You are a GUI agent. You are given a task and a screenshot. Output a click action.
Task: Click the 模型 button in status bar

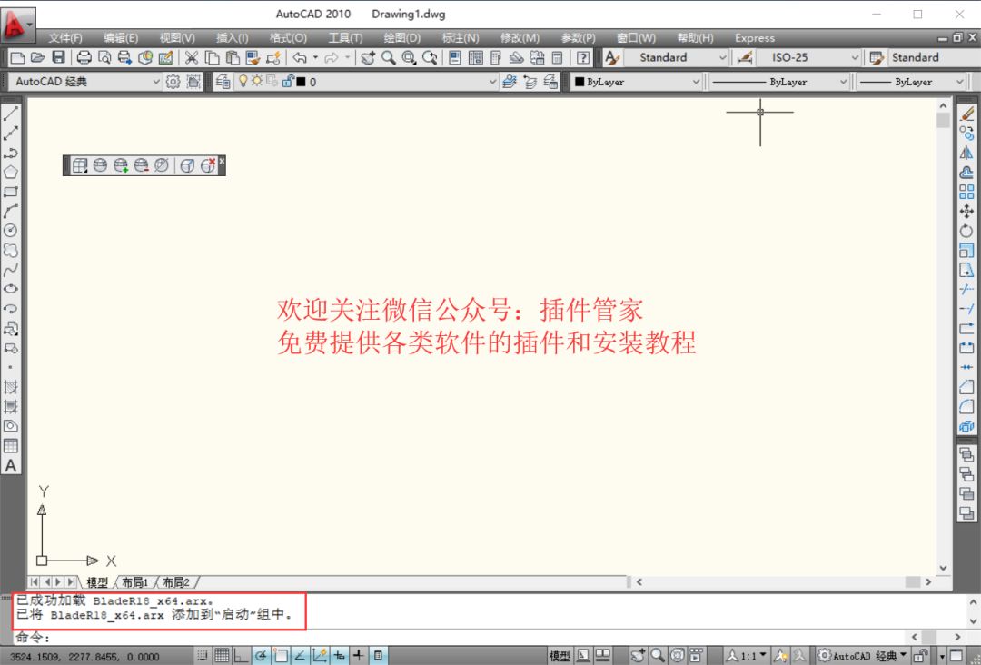560,656
